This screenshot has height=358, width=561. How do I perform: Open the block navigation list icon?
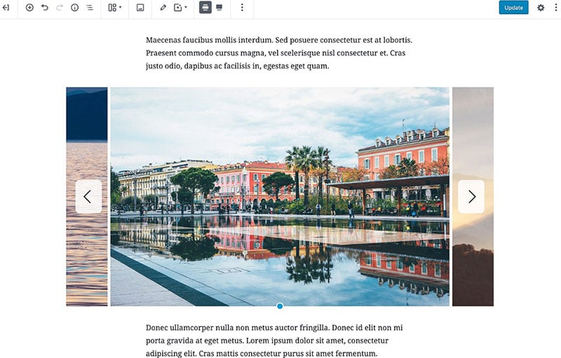(x=90, y=8)
